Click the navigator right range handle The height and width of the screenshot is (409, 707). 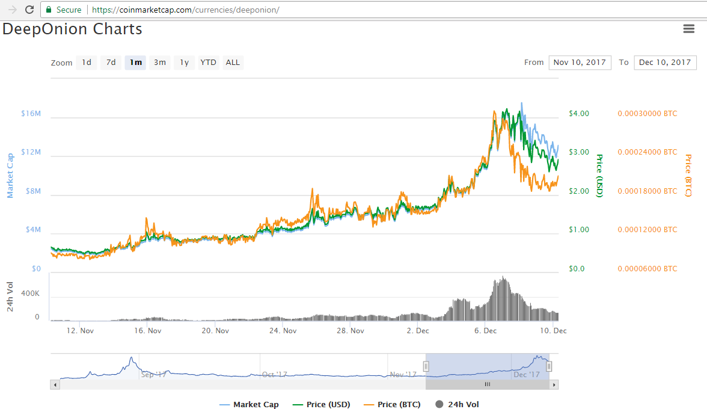click(x=549, y=366)
